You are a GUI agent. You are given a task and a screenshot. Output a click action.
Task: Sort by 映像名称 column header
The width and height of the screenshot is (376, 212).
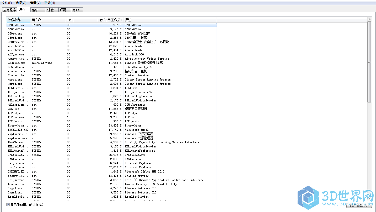(x=18, y=20)
